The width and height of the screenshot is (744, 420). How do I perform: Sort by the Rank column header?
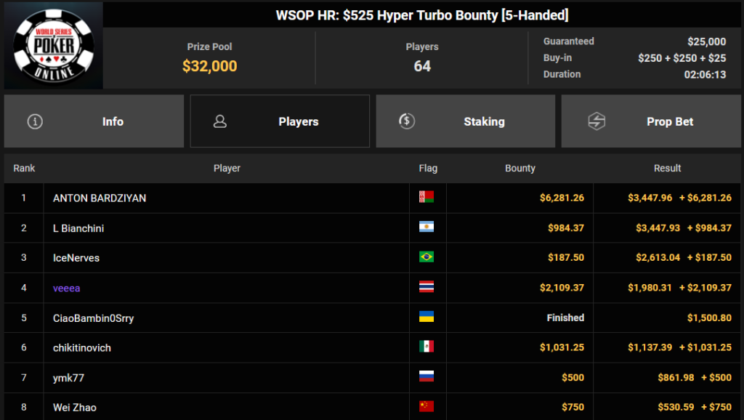(x=24, y=168)
